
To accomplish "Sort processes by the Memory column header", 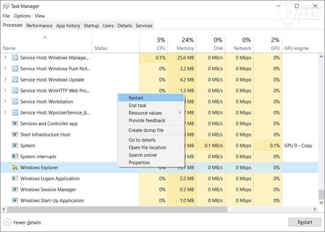I will (185, 48).
